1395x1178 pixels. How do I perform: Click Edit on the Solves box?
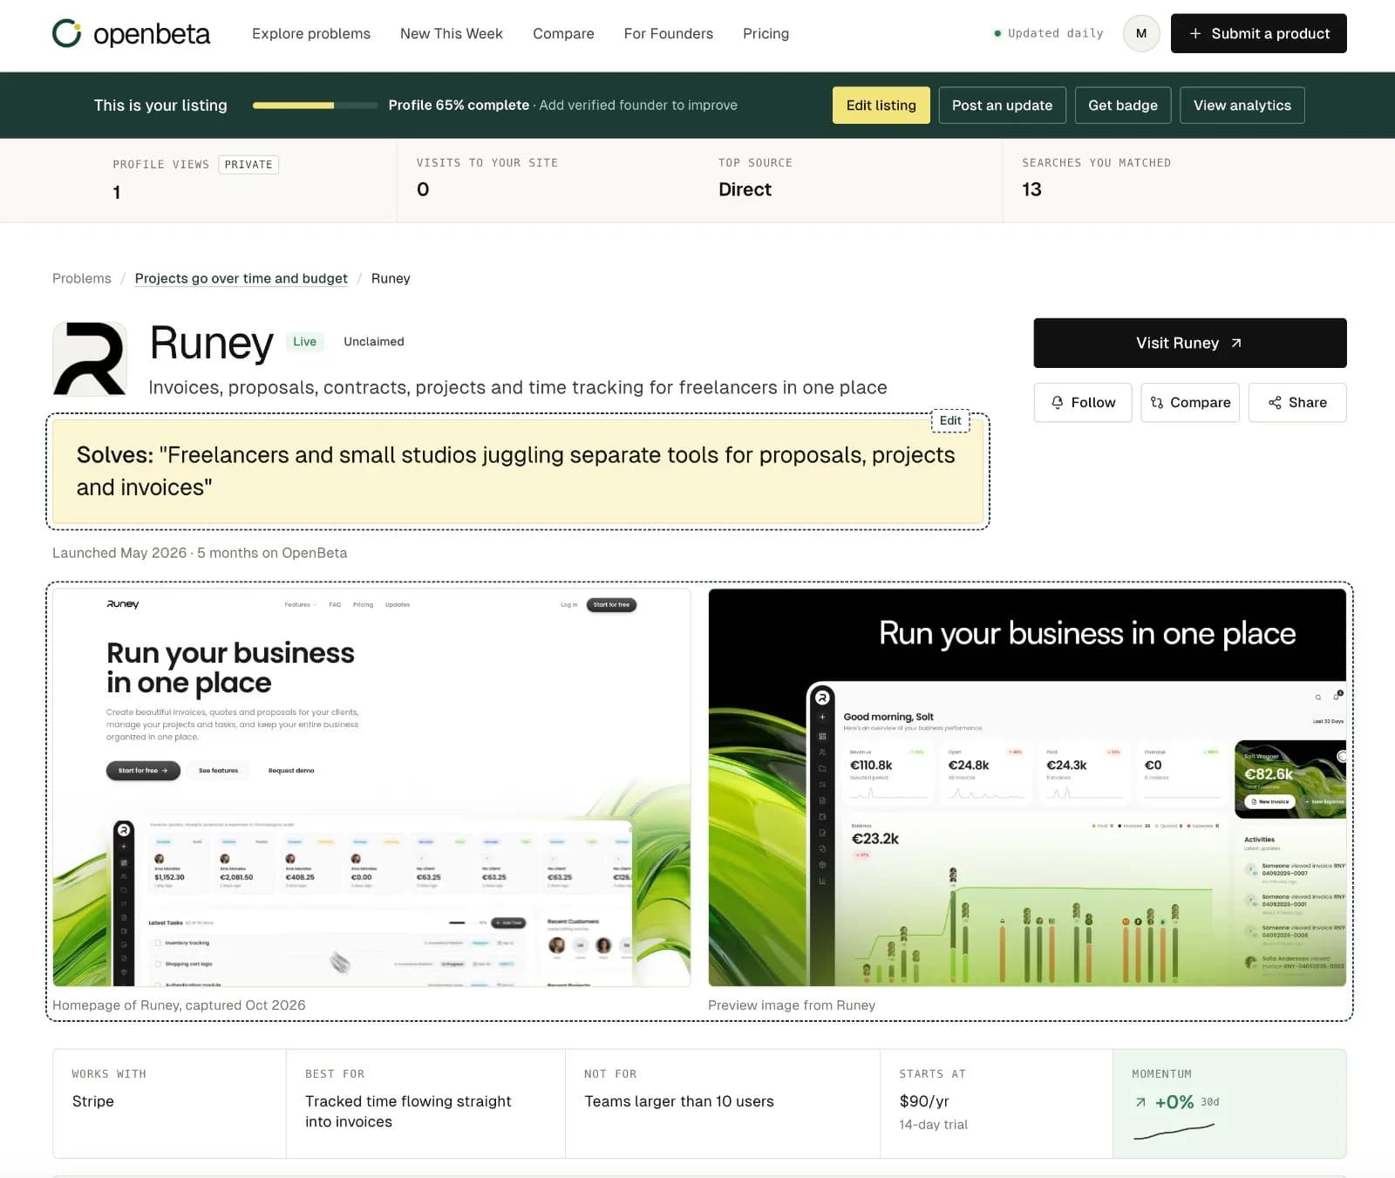point(950,420)
